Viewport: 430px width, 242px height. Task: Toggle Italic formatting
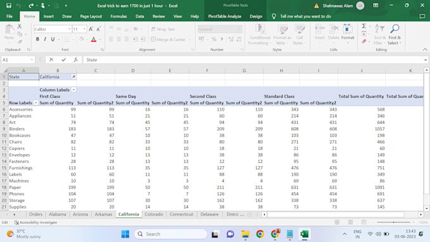point(45,39)
